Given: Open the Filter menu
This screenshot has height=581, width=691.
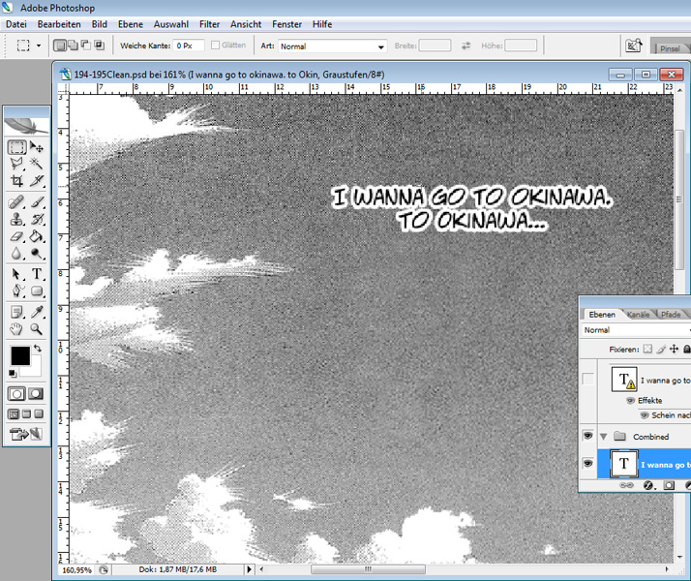Looking at the screenshot, I should pyautogui.click(x=209, y=24).
